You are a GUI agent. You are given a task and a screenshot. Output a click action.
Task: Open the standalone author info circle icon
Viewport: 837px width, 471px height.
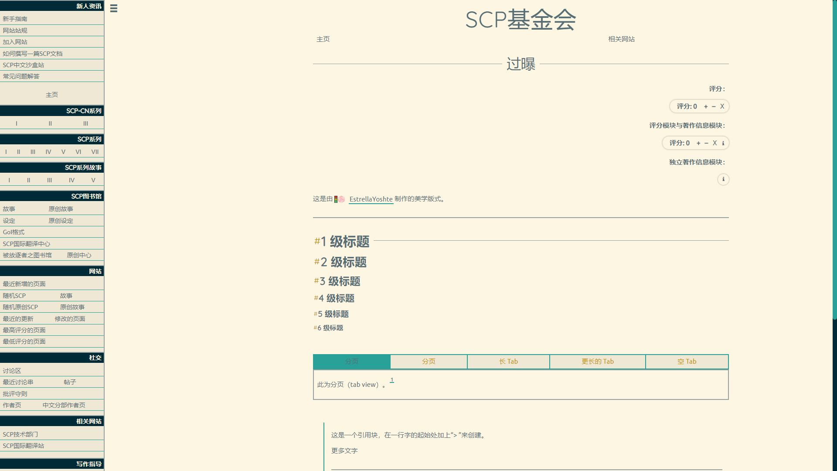(x=723, y=179)
